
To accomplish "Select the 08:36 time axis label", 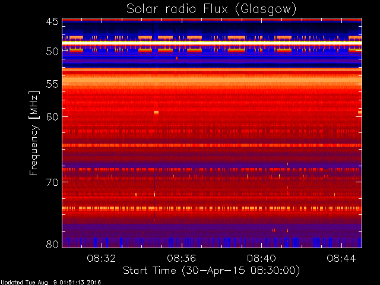I will pos(182,258).
